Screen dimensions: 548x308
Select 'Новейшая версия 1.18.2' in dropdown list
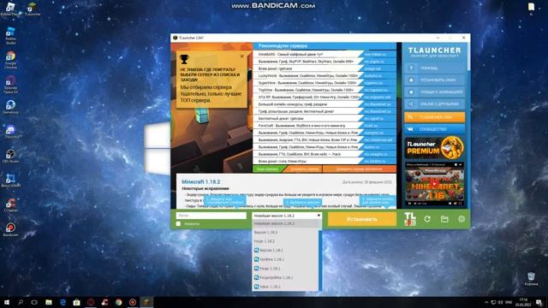[285, 223]
